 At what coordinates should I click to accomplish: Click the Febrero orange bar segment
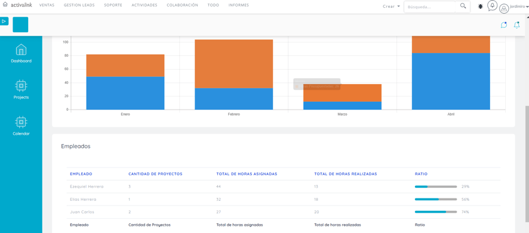(234, 64)
